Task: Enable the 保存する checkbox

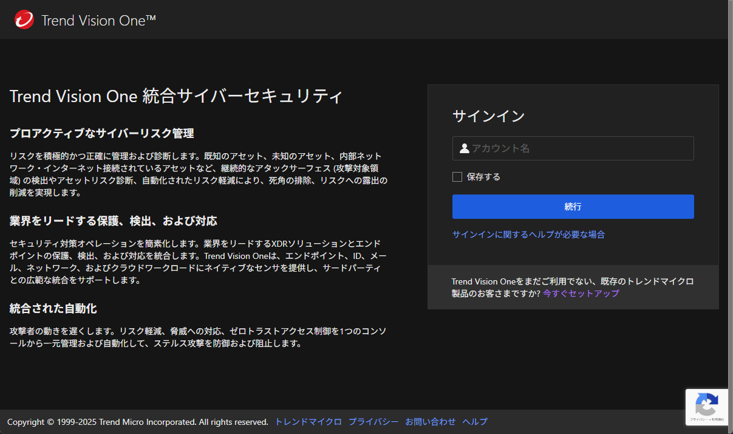Action: pyautogui.click(x=456, y=176)
